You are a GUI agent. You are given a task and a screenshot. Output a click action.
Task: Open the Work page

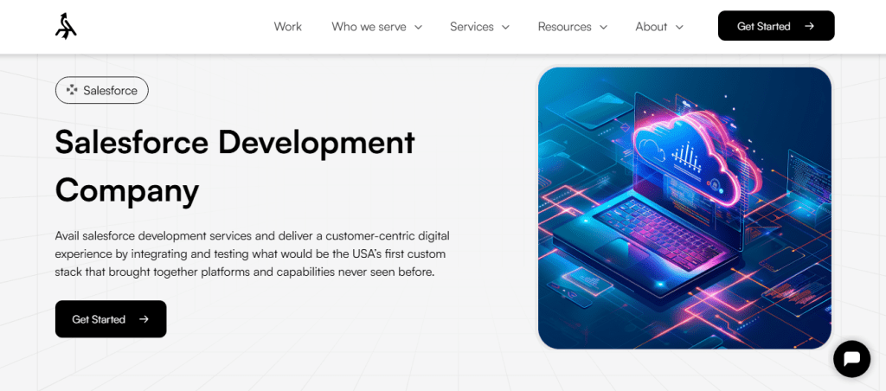pos(287,27)
